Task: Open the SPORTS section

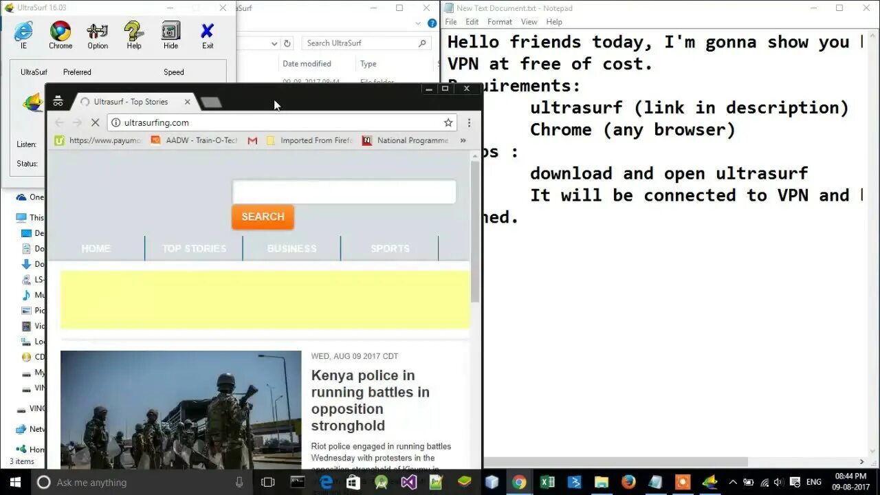Action: [390, 248]
